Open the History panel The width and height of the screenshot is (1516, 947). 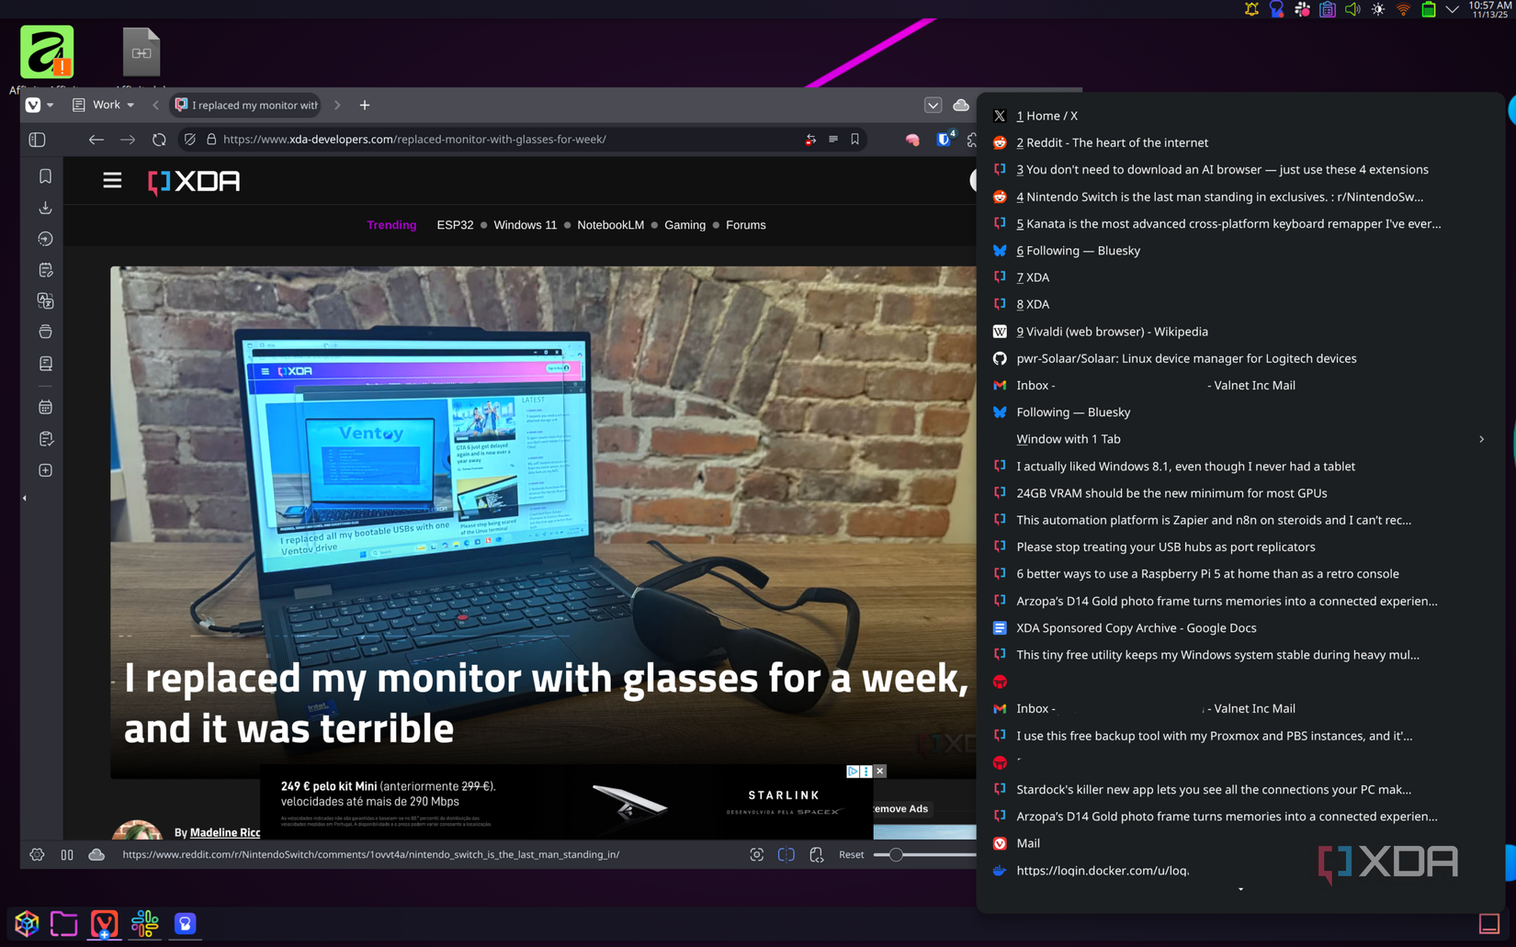[45, 238]
